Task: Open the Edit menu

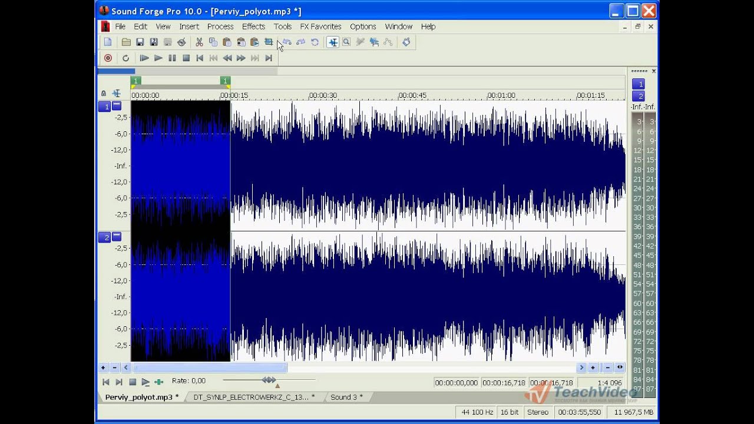Action: tap(140, 26)
